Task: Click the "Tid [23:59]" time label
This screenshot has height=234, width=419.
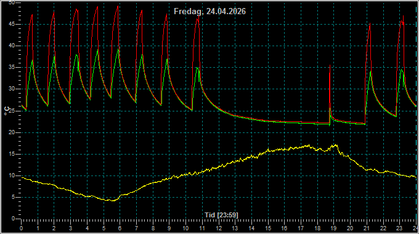Action: [221, 215]
